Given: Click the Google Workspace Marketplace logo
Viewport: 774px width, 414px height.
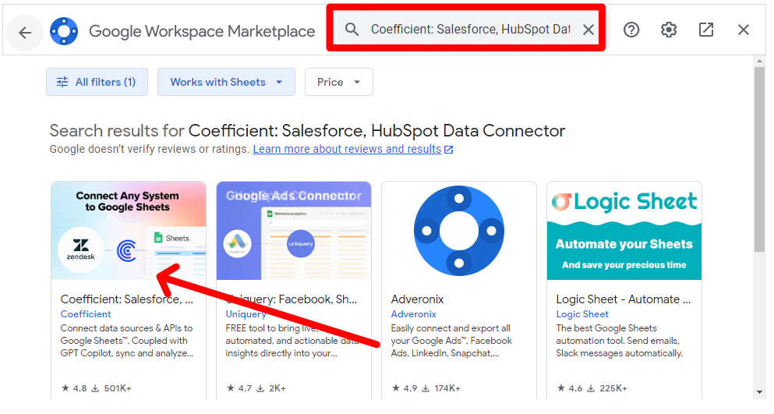Looking at the screenshot, I should (x=64, y=32).
